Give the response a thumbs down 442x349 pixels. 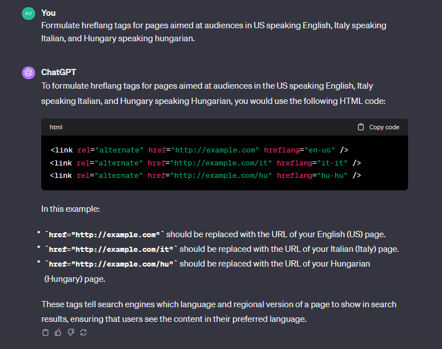[71, 333]
